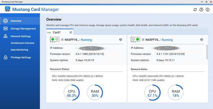Click firmware version 4.4.1 1086 (2019/10/10)
The image size is (213, 109).
[90, 54]
